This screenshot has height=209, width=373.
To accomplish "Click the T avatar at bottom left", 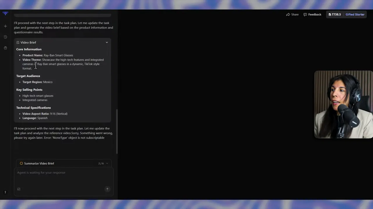I will tap(5, 192).
